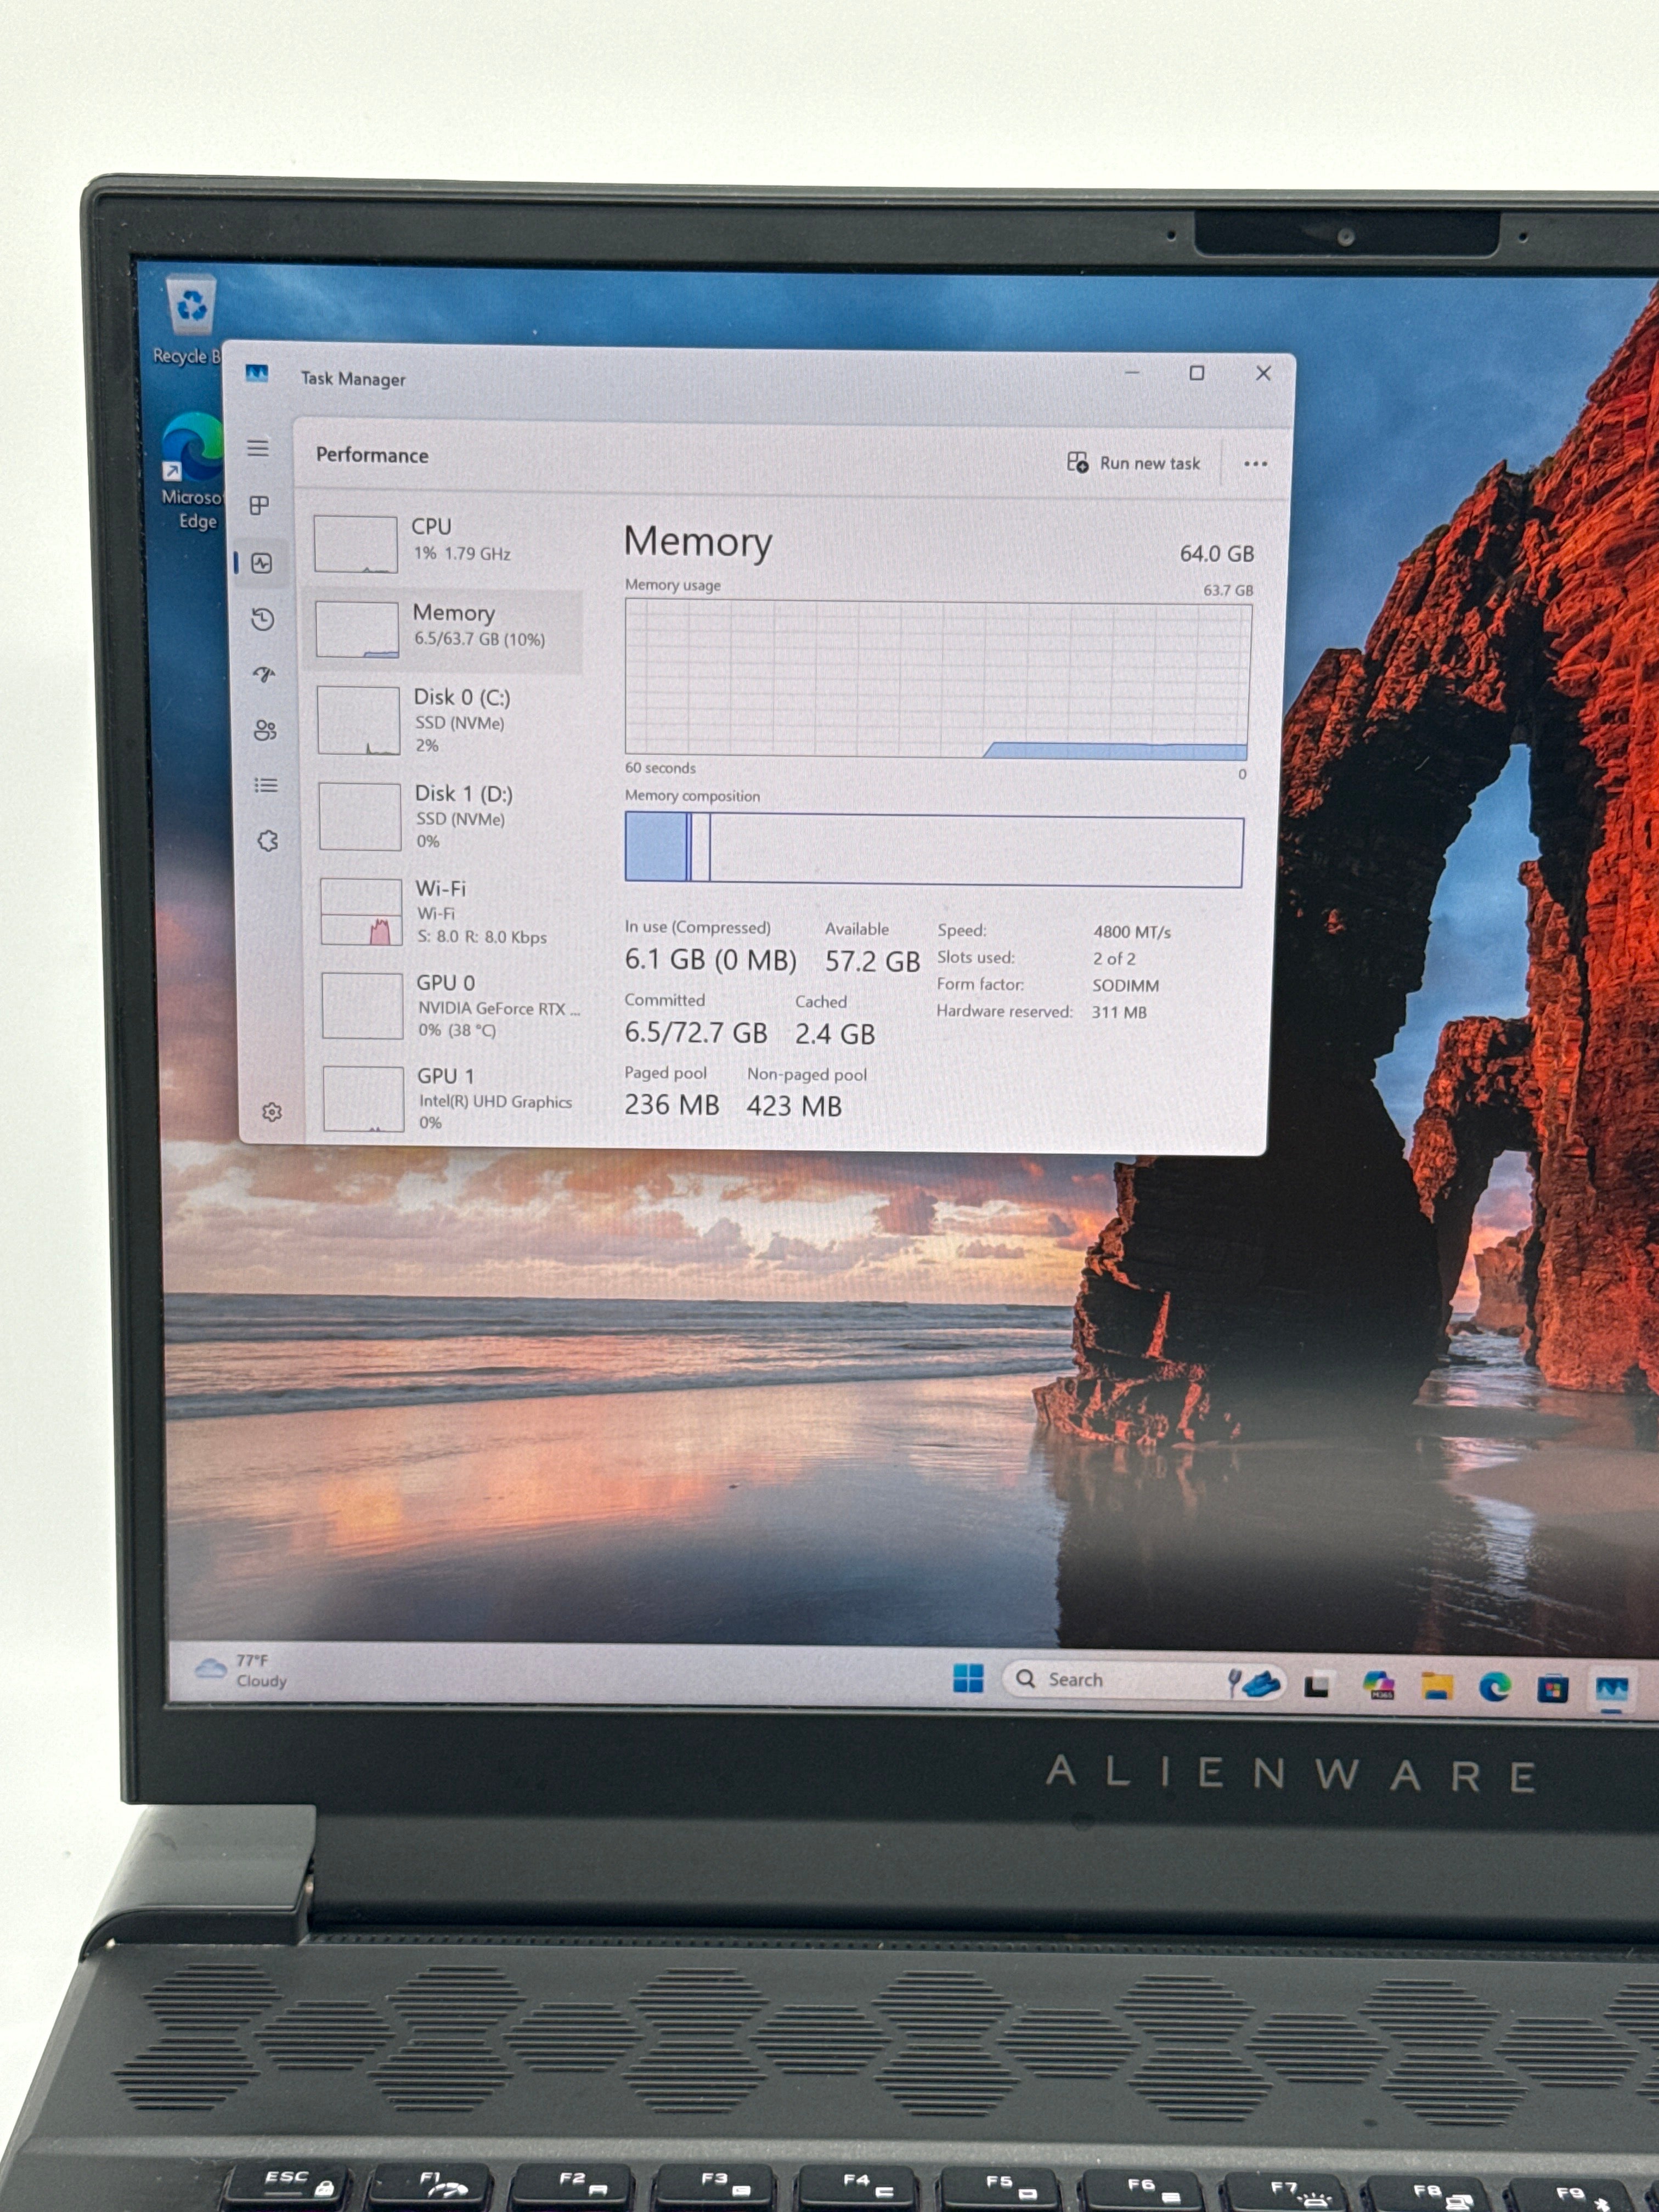
Task: Open the App history page icon
Action: point(263,620)
